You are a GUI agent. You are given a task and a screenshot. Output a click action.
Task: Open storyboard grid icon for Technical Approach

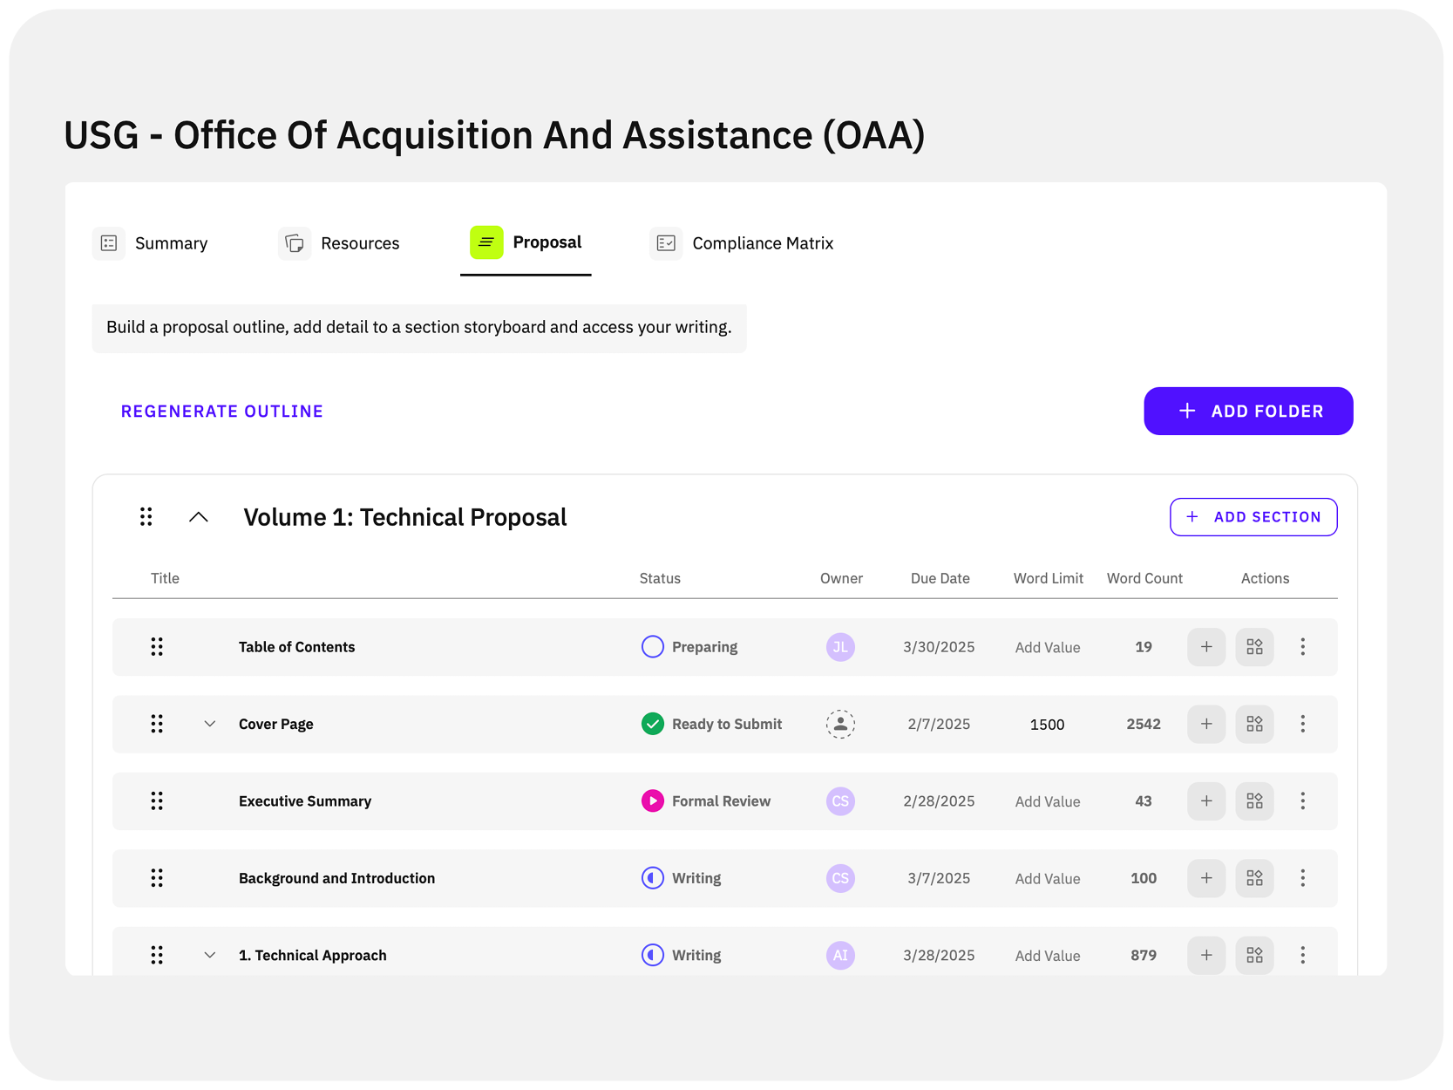[x=1254, y=955]
